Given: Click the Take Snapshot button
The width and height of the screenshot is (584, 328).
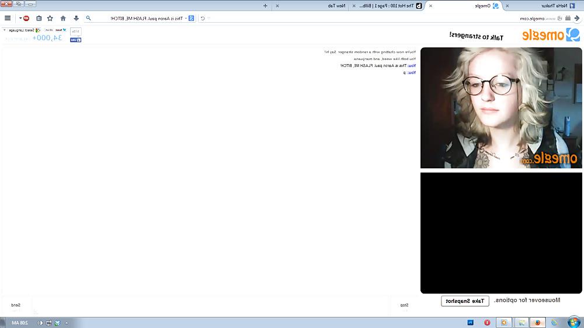Looking at the screenshot, I should (465, 301).
